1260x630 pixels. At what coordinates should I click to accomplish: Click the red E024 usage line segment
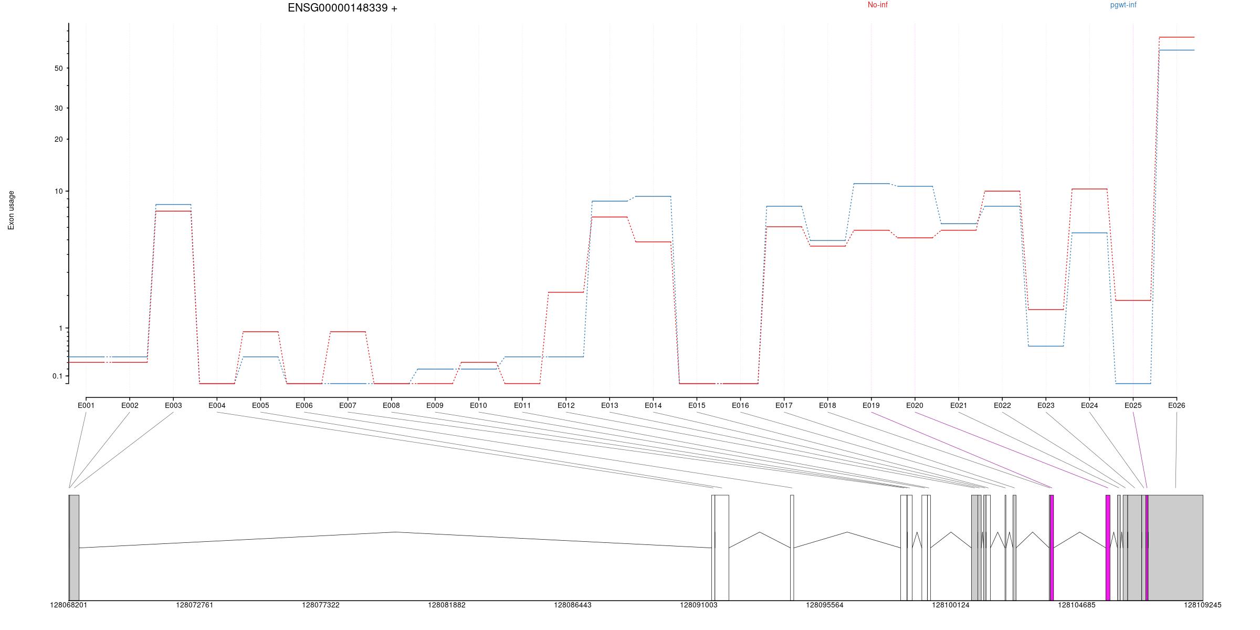[1089, 189]
